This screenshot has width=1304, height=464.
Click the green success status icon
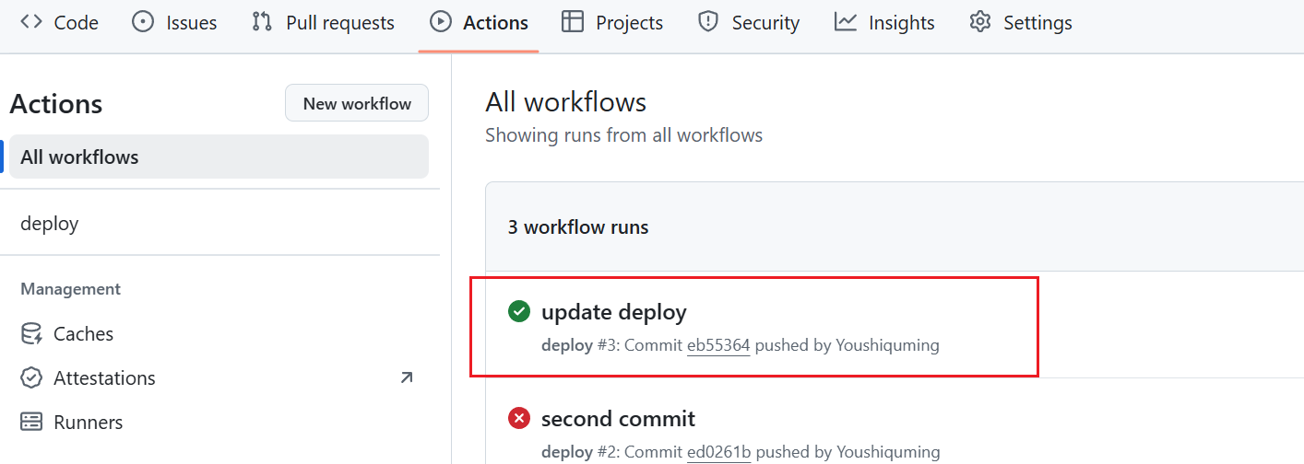519,312
